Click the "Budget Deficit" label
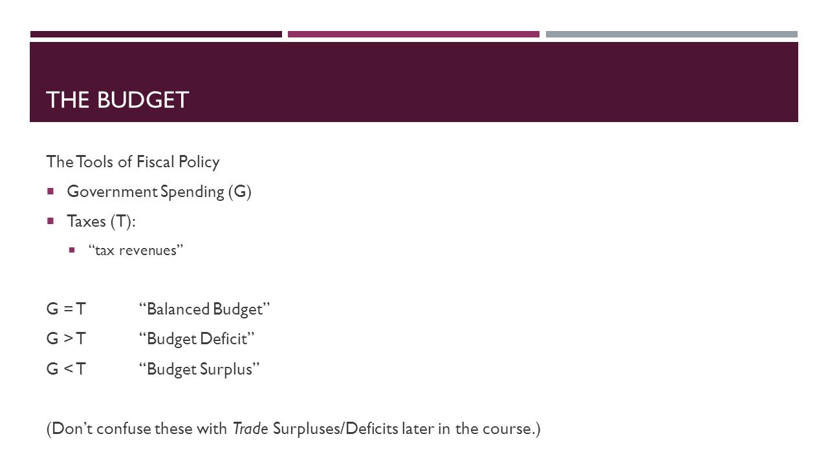Image resolution: width=828 pixels, height=465 pixels. point(197,339)
